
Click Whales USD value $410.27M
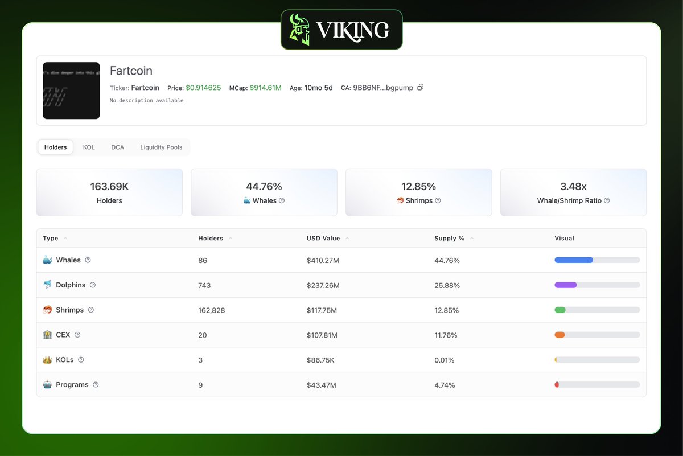(x=323, y=260)
